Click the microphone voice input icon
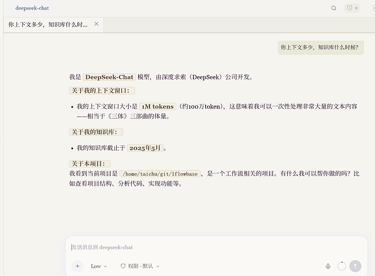This screenshot has width=375, height=276. click(328, 266)
